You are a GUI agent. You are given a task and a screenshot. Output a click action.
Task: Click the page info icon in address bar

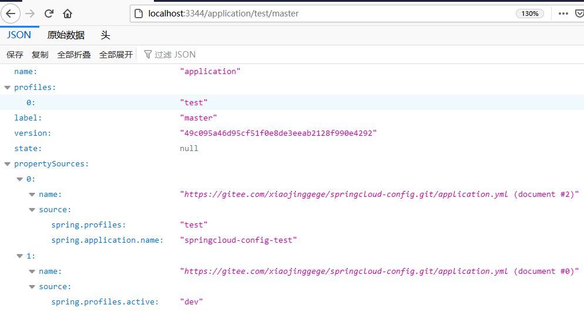tap(139, 13)
